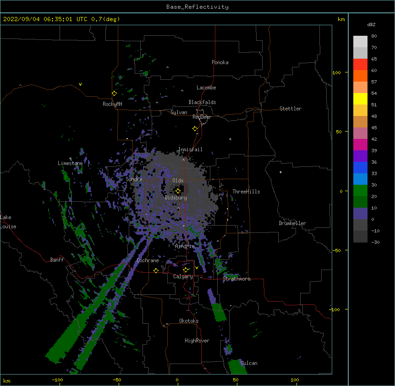Click the white asterisk marker east of Innisfail
This screenshot has height=386, width=395.
230,139
